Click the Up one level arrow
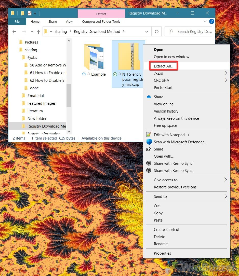This screenshot has height=276, width=239. tap(38, 32)
